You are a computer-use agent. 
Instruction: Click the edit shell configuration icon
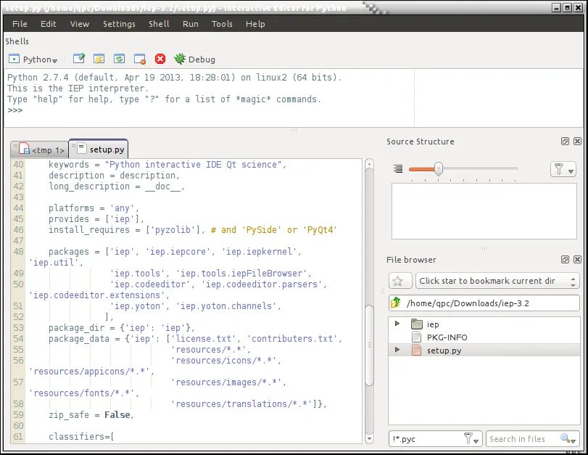click(x=79, y=59)
